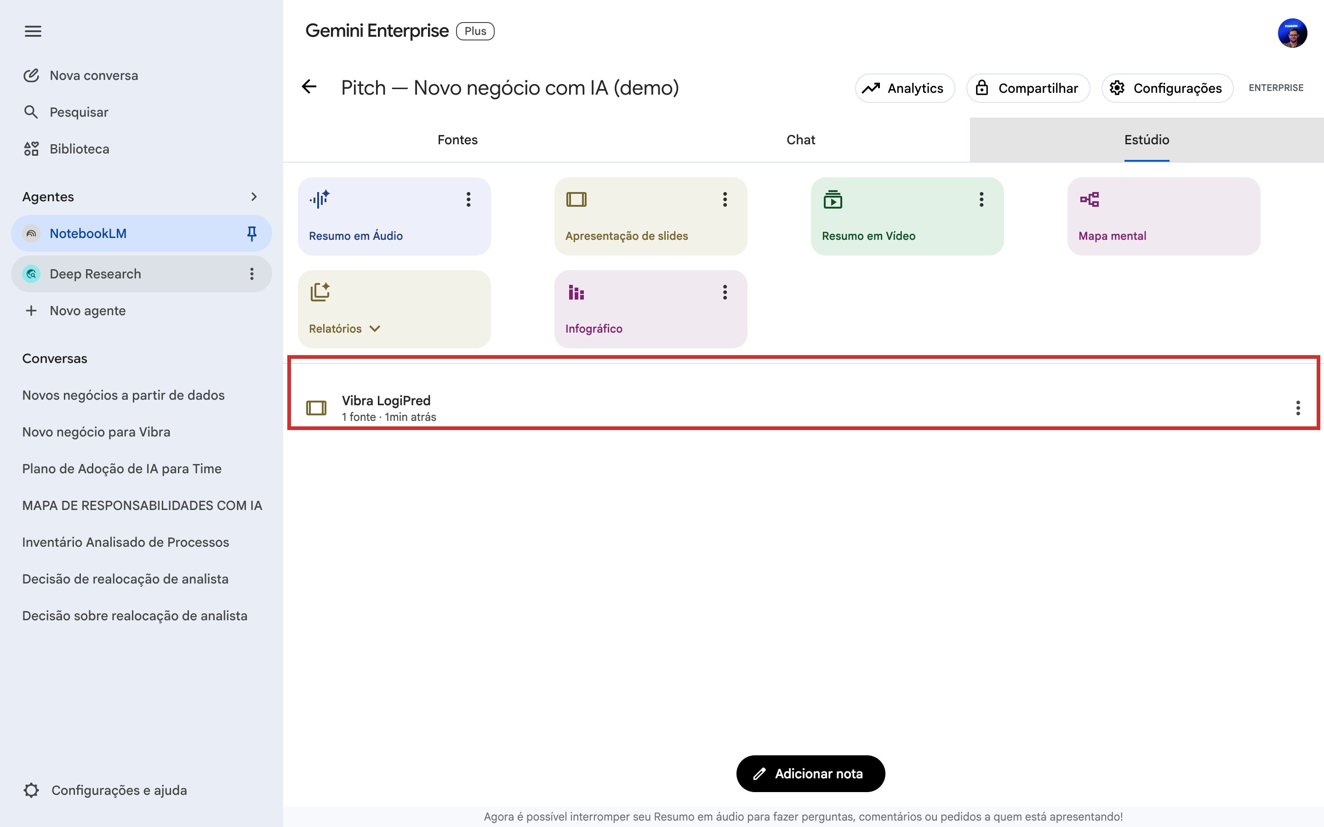Click the gear icon in Configurações e ajuda
Viewport: 1324px width, 827px height.
pyautogui.click(x=31, y=790)
